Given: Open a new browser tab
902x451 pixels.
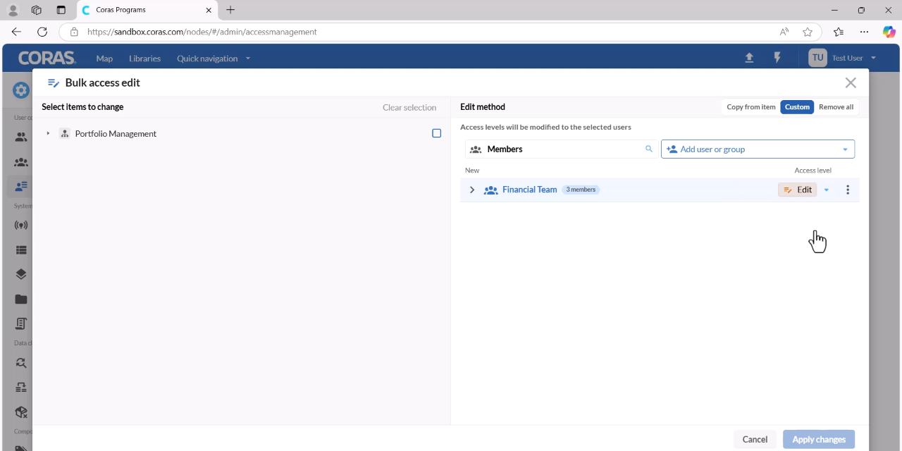Looking at the screenshot, I should [x=230, y=10].
